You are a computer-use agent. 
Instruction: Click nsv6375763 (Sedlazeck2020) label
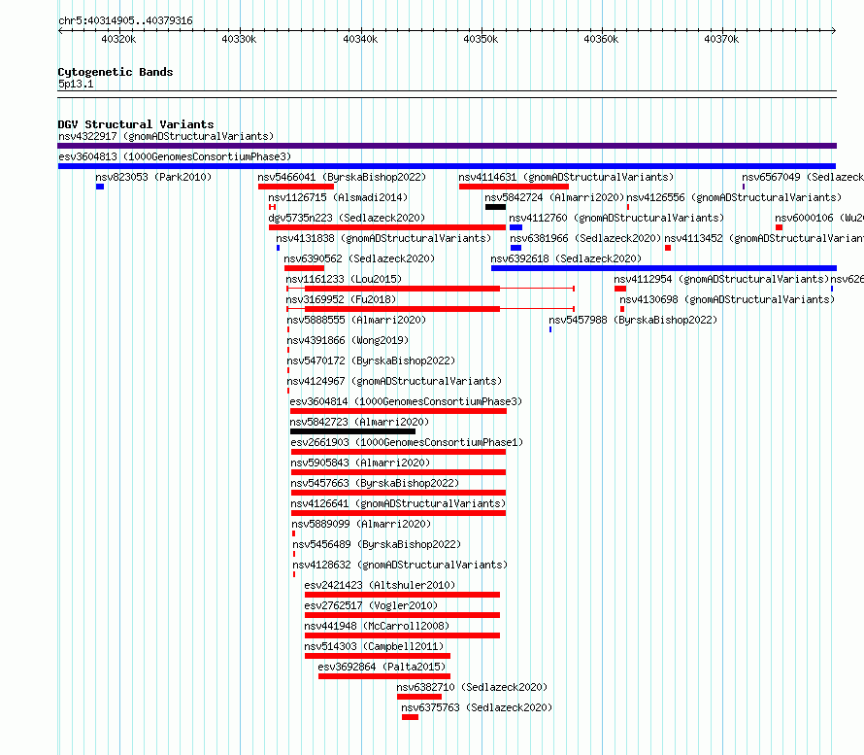click(x=477, y=707)
